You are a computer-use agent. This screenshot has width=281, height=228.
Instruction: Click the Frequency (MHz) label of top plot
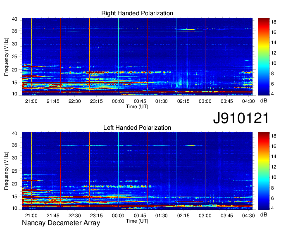[6, 57]
